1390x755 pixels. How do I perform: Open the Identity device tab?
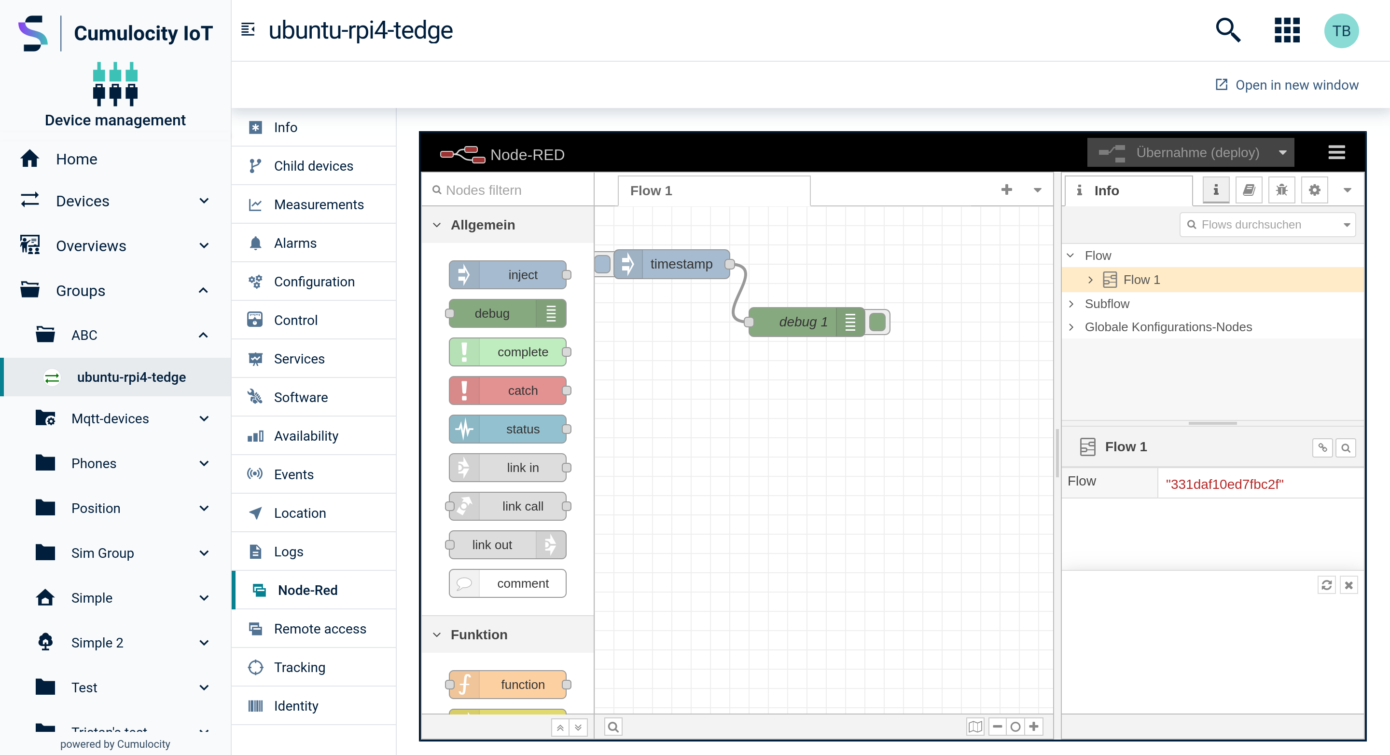click(x=314, y=706)
